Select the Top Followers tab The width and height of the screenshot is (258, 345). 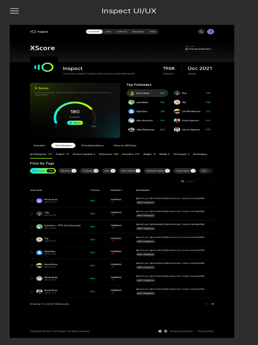tap(63, 146)
